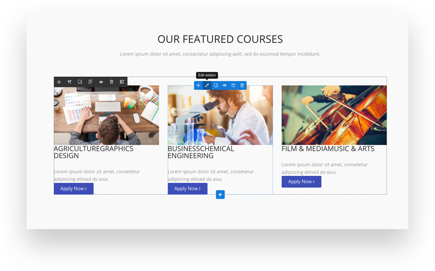Open row settings with the tools icon

(x=69, y=82)
